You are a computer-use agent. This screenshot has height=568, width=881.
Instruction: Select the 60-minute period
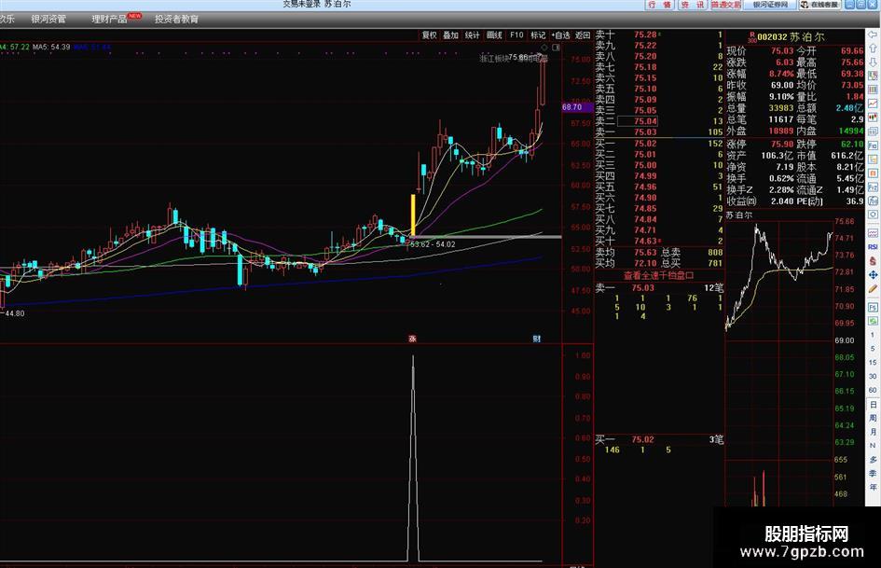[x=873, y=390]
